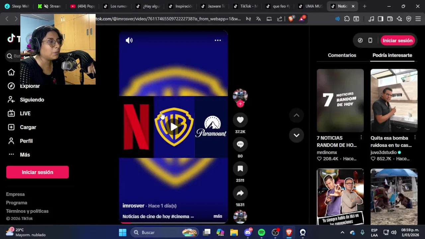Click the video progress bar at bottom
This screenshot has width=425, height=239.
(173, 223)
